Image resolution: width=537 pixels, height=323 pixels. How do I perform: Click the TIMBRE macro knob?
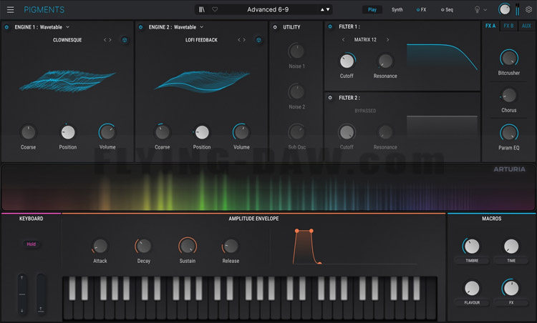(x=472, y=246)
